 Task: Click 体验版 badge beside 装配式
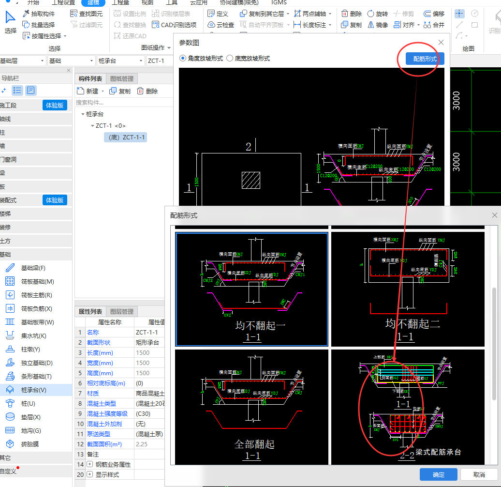55,200
